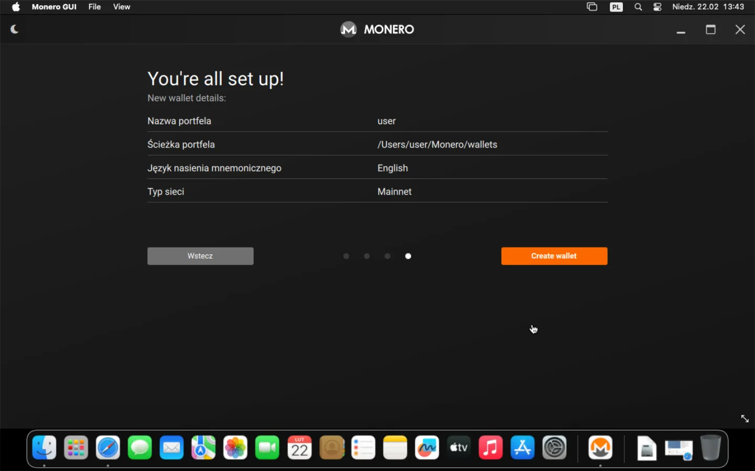Open Finder from the Dock
Image resolution: width=755 pixels, height=471 pixels.
[45, 448]
